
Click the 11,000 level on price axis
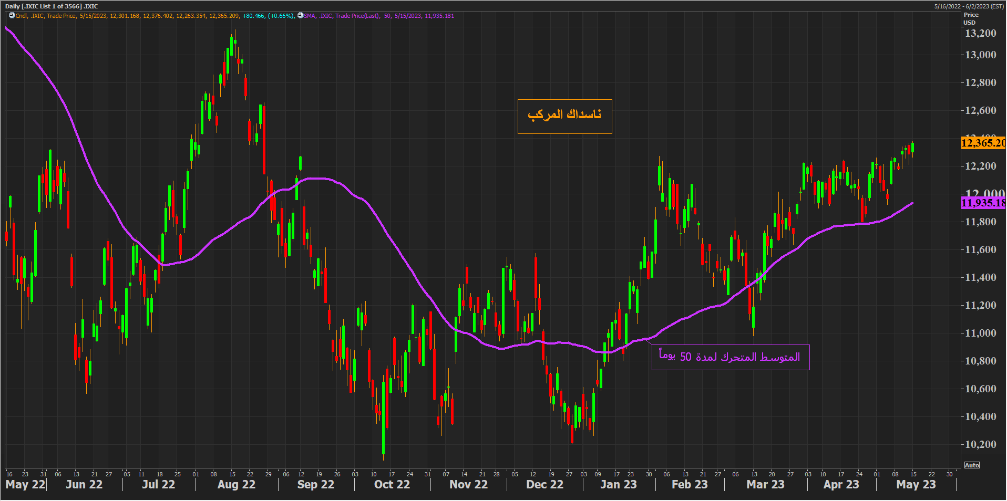pyautogui.click(x=980, y=333)
